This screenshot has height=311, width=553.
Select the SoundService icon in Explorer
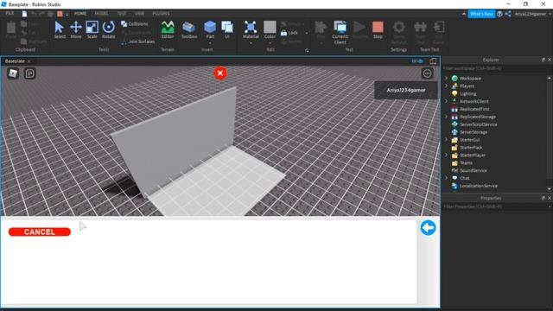pyautogui.click(x=454, y=170)
